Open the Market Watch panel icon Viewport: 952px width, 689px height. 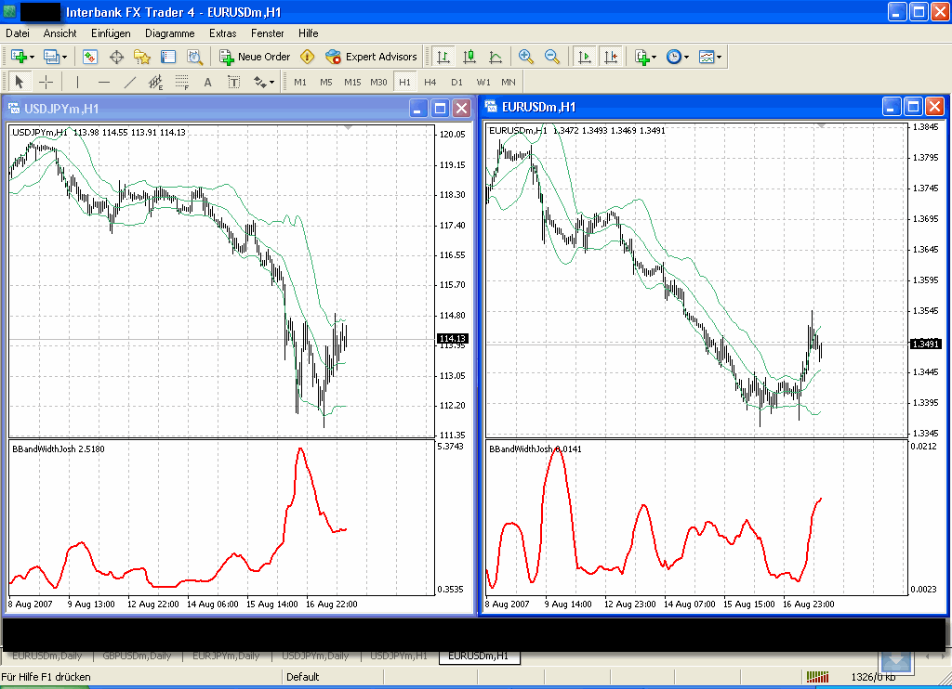pos(90,57)
